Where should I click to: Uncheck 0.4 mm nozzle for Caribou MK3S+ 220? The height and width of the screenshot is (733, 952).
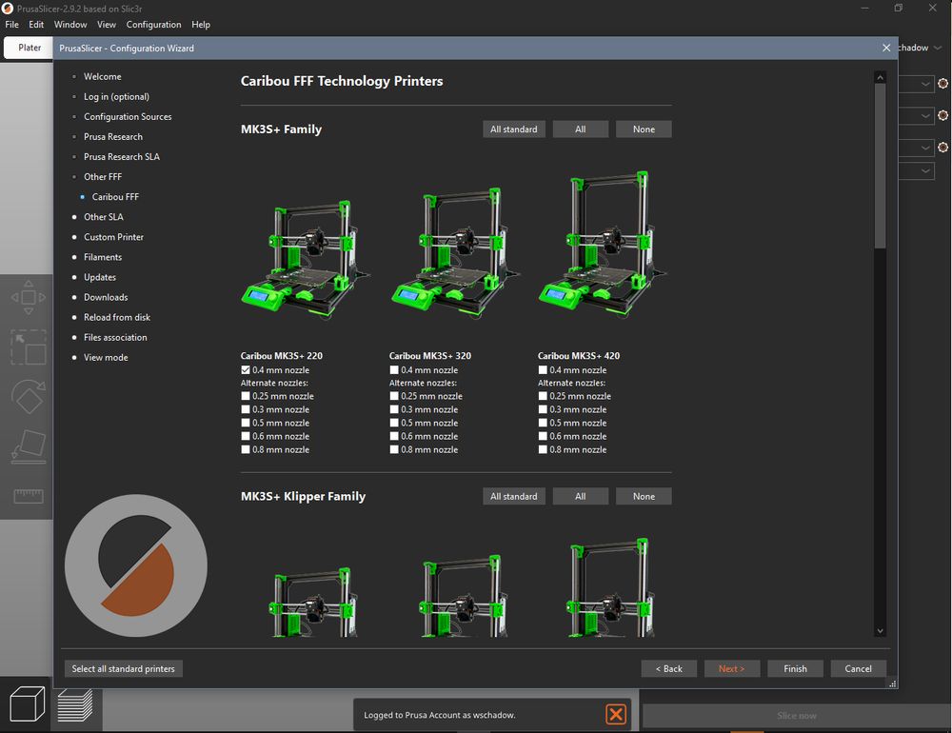coord(247,370)
